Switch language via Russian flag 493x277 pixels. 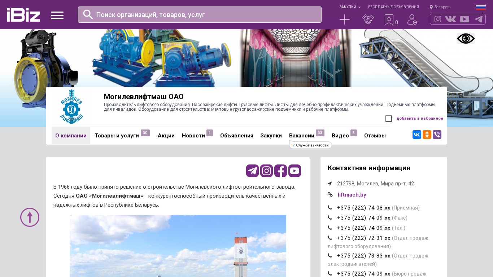point(481,7)
